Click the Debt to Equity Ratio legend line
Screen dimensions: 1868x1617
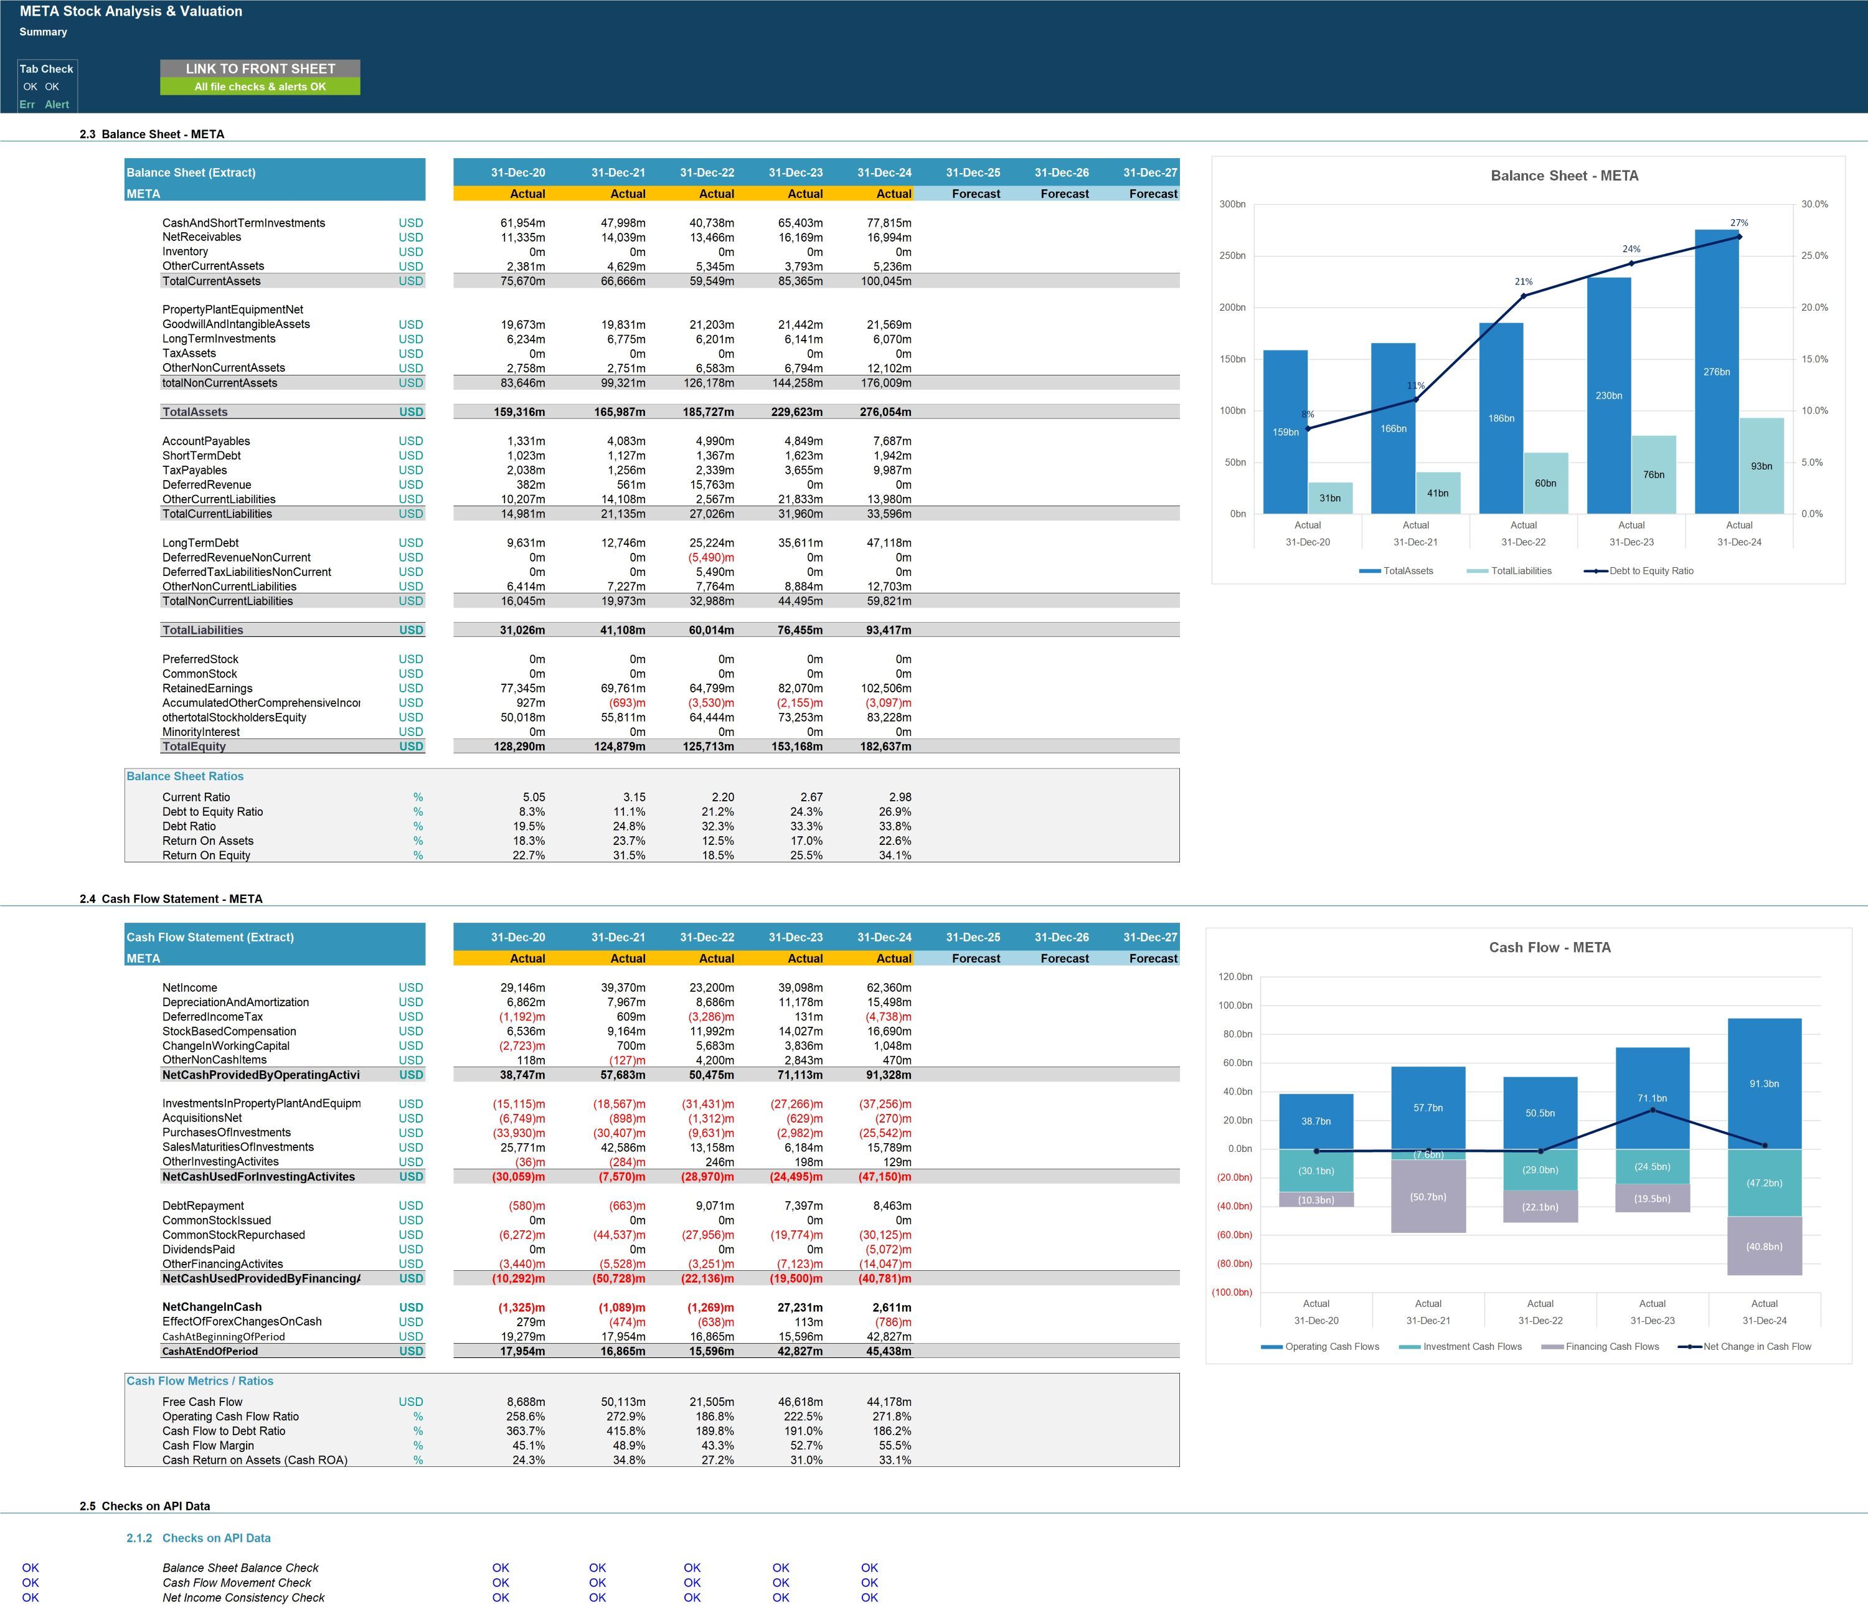tap(1595, 571)
